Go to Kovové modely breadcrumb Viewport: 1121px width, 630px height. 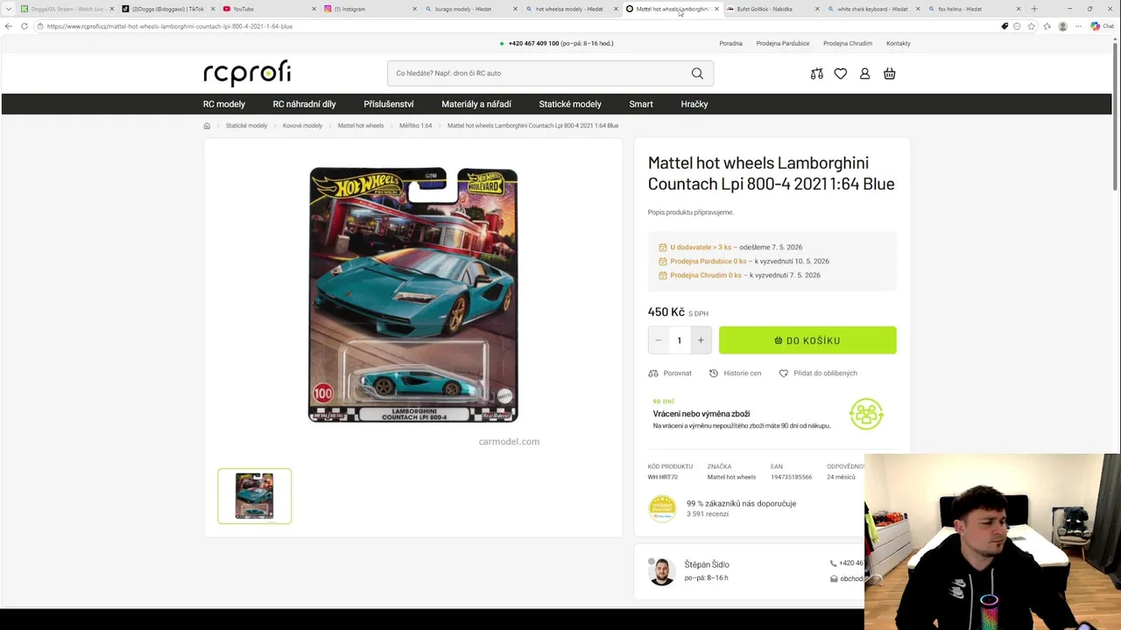(x=302, y=126)
